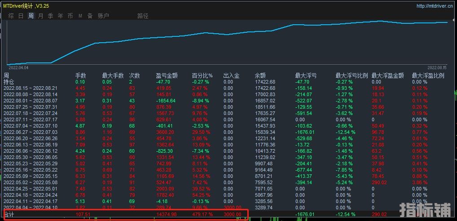Click the 出入金 column header

(231, 76)
